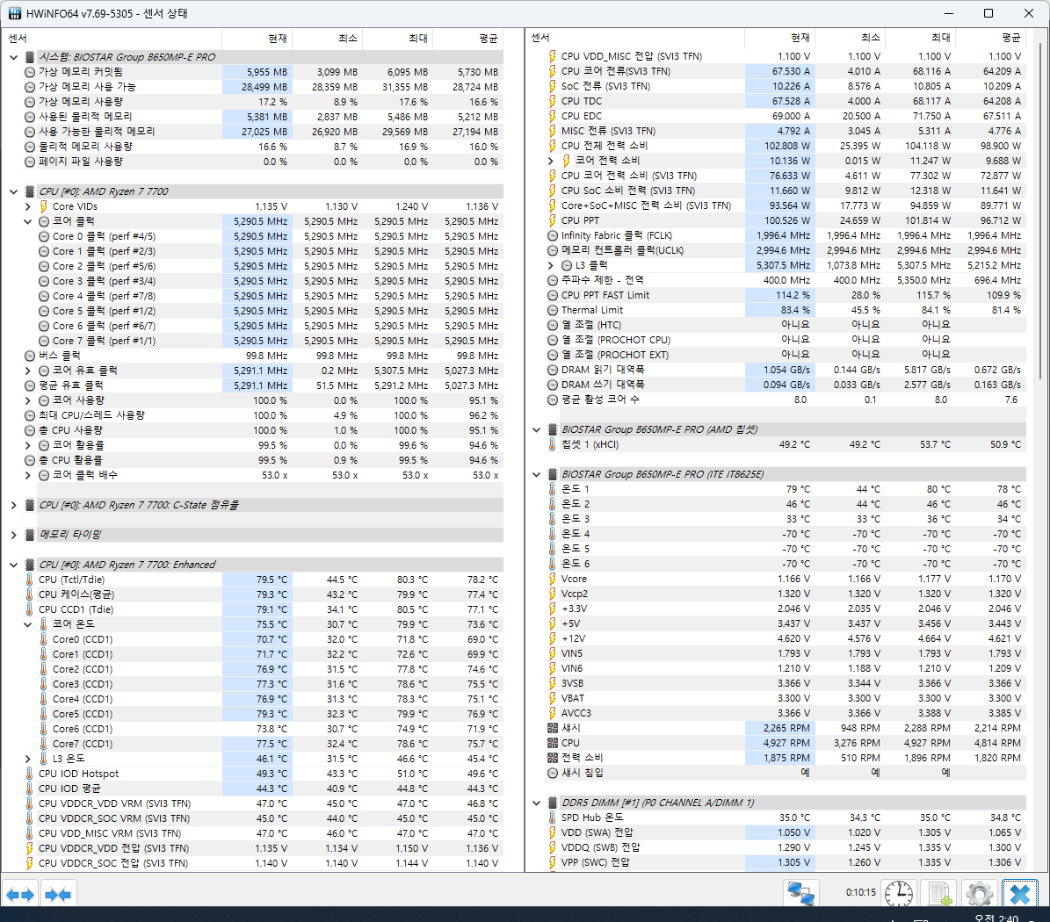Click the HWiNFO64 title bar app icon

(14, 13)
